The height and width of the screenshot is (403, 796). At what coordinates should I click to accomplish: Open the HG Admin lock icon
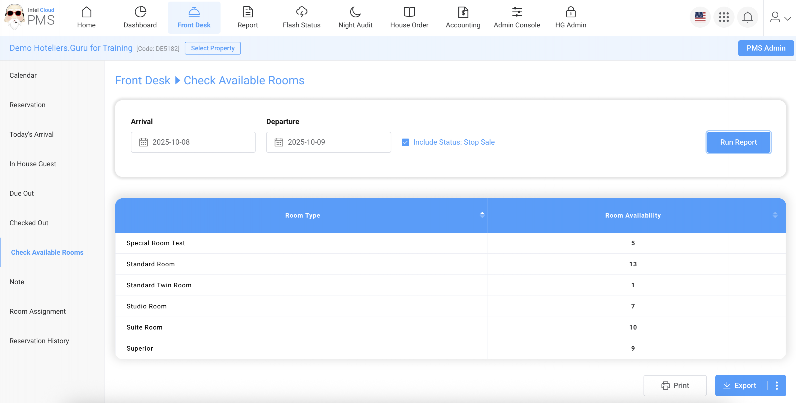tap(570, 12)
